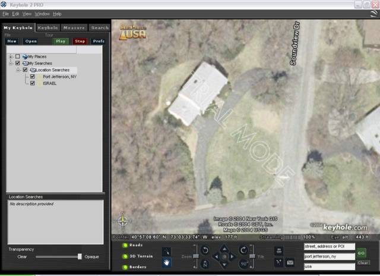Toggle the Roads layer

[x=125, y=245]
